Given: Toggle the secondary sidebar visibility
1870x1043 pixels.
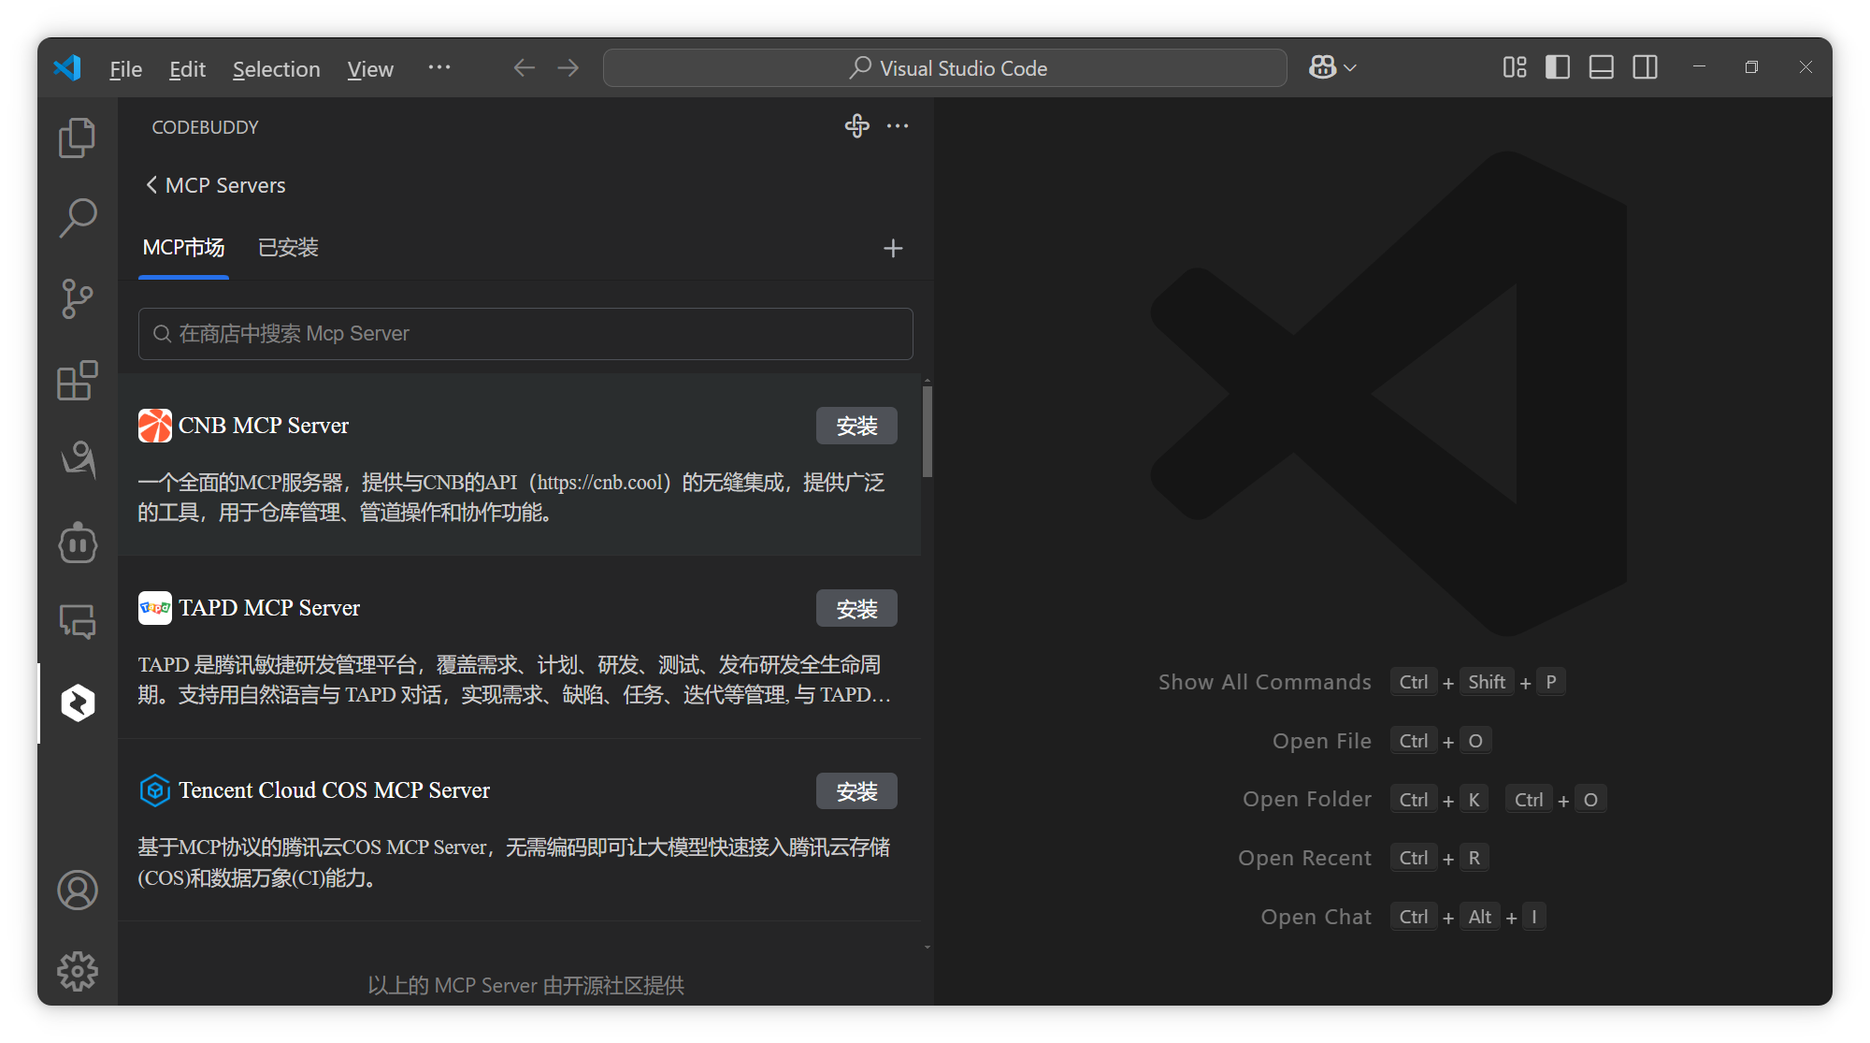Looking at the screenshot, I should (1645, 67).
